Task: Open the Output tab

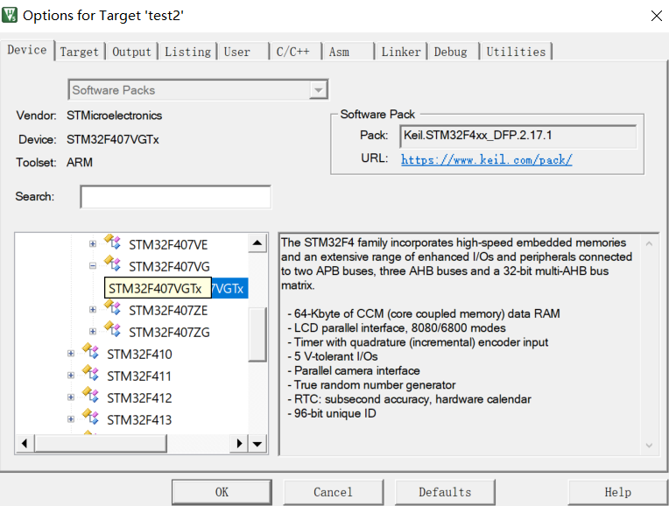Action: pos(131,52)
